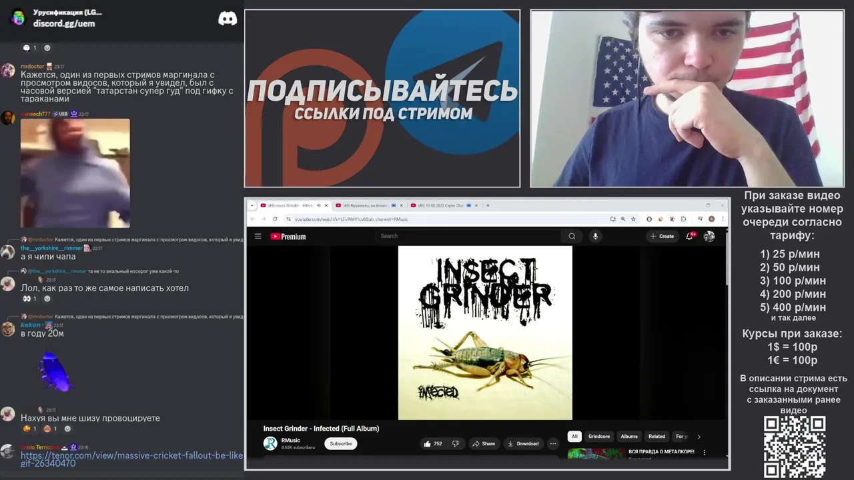Viewport: 854px width, 480px height.
Task: Click RMusic channel avatar
Action: (x=270, y=443)
